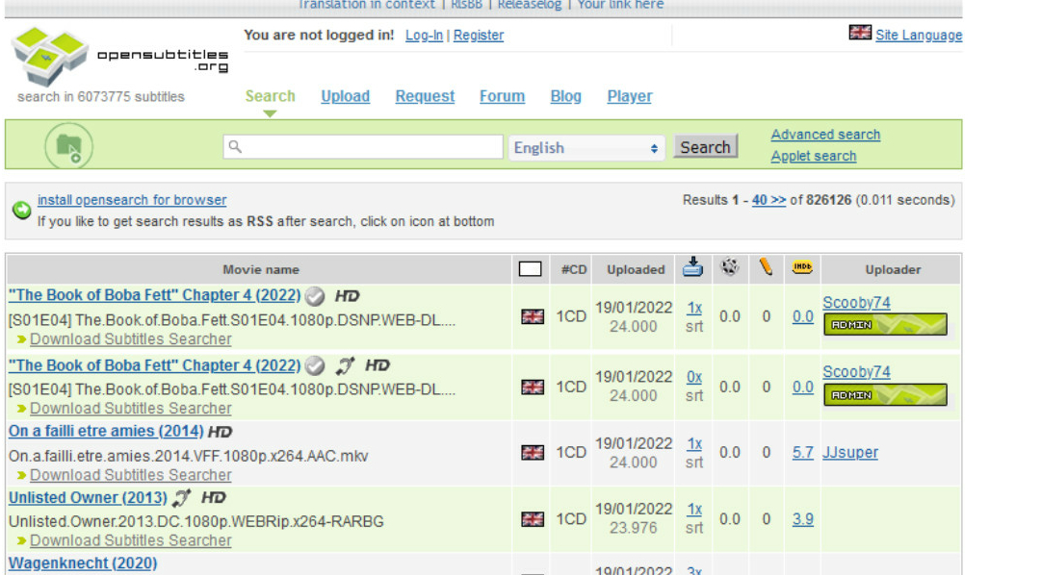Click the UK flag next to Site Language
The width and height of the screenshot is (1041, 575).
tap(860, 33)
